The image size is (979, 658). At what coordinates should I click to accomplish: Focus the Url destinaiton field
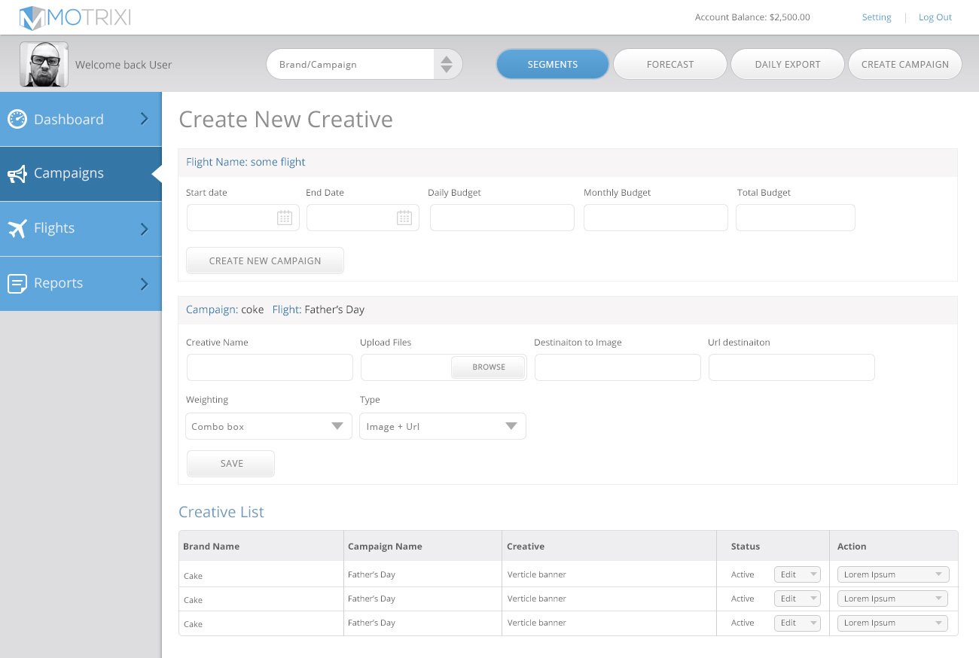tap(791, 367)
